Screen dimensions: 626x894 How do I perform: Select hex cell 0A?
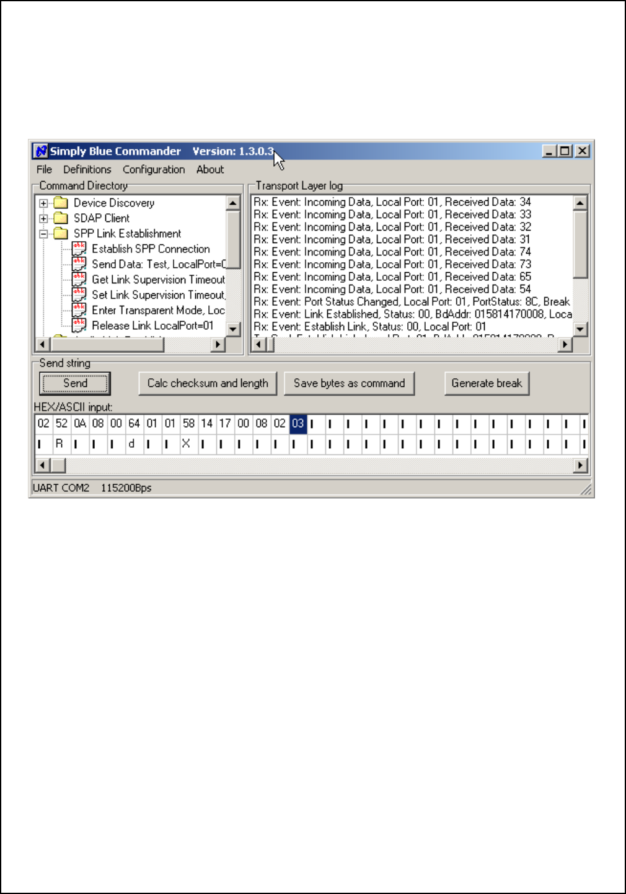(x=80, y=424)
